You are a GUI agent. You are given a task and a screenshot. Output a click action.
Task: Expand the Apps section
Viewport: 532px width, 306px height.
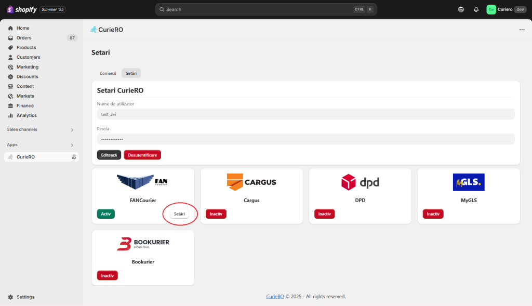click(x=72, y=145)
